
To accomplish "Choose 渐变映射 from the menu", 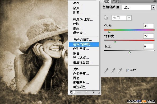I will (x=81, y=83).
